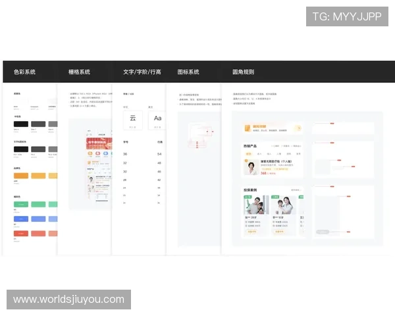Tap the red circular icon in phone mockup
395x316 pixels.
pos(97,155)
